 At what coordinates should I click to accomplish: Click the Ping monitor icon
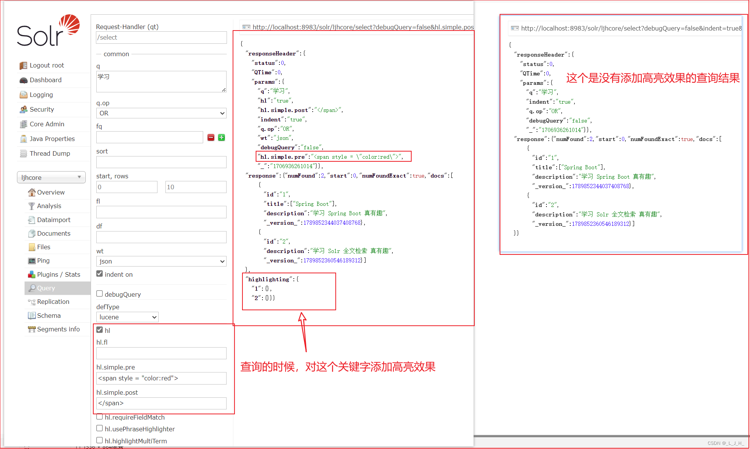click(x=32, y=261)
